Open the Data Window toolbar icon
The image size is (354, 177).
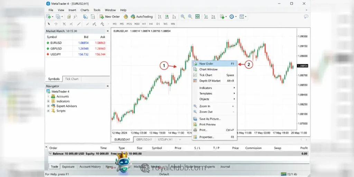(75, 17)
